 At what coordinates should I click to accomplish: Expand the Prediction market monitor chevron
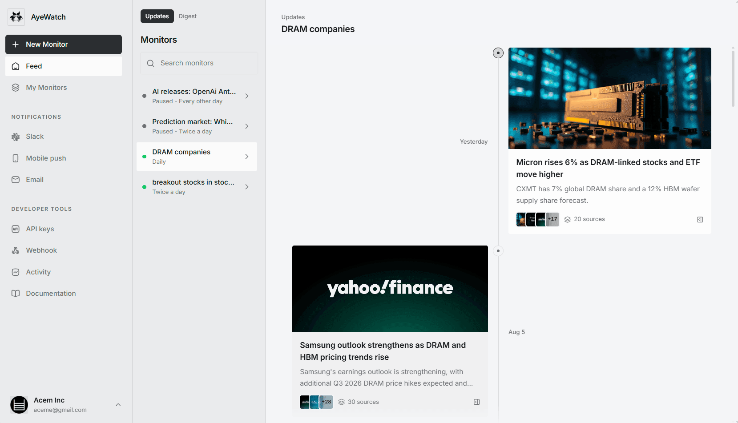[247, 126]
